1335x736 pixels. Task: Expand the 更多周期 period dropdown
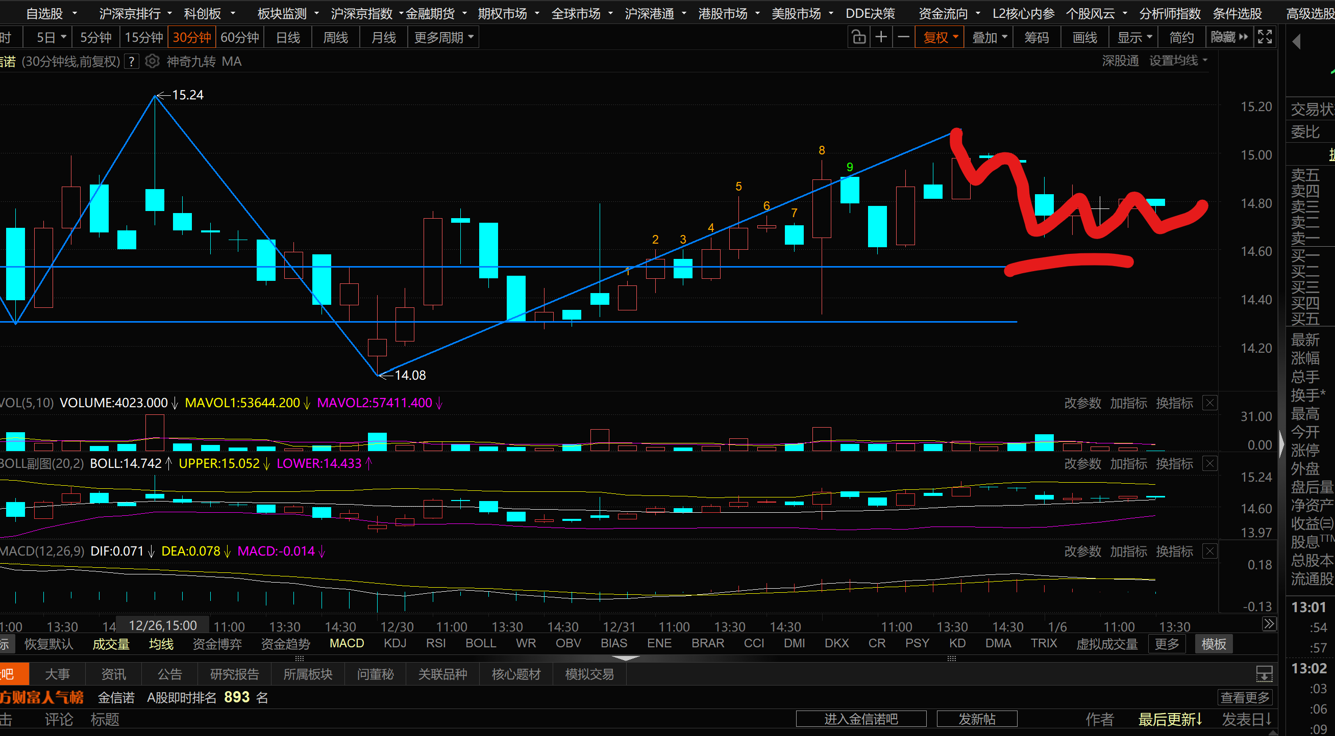click(443, 37)
